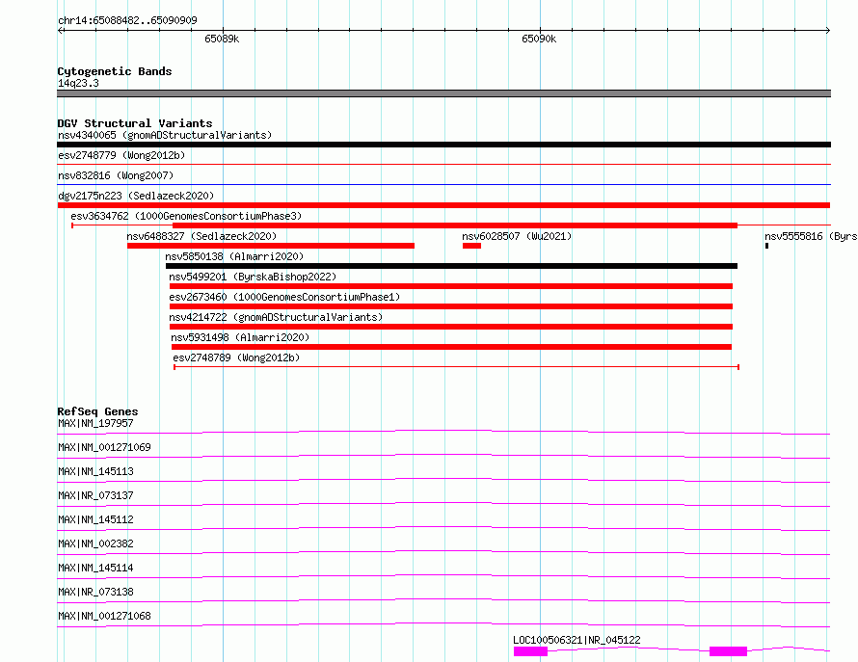This screenshot has width=858, height=662.
Task: Click the magenta line under MAX|NM_197957
Action: pos(443,433)
